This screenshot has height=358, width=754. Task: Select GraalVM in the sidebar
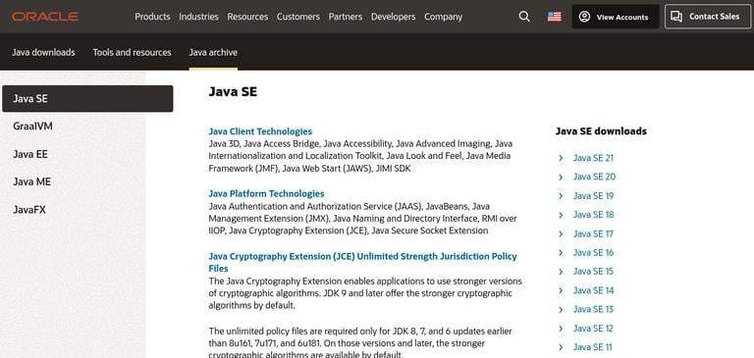[32, 127]
